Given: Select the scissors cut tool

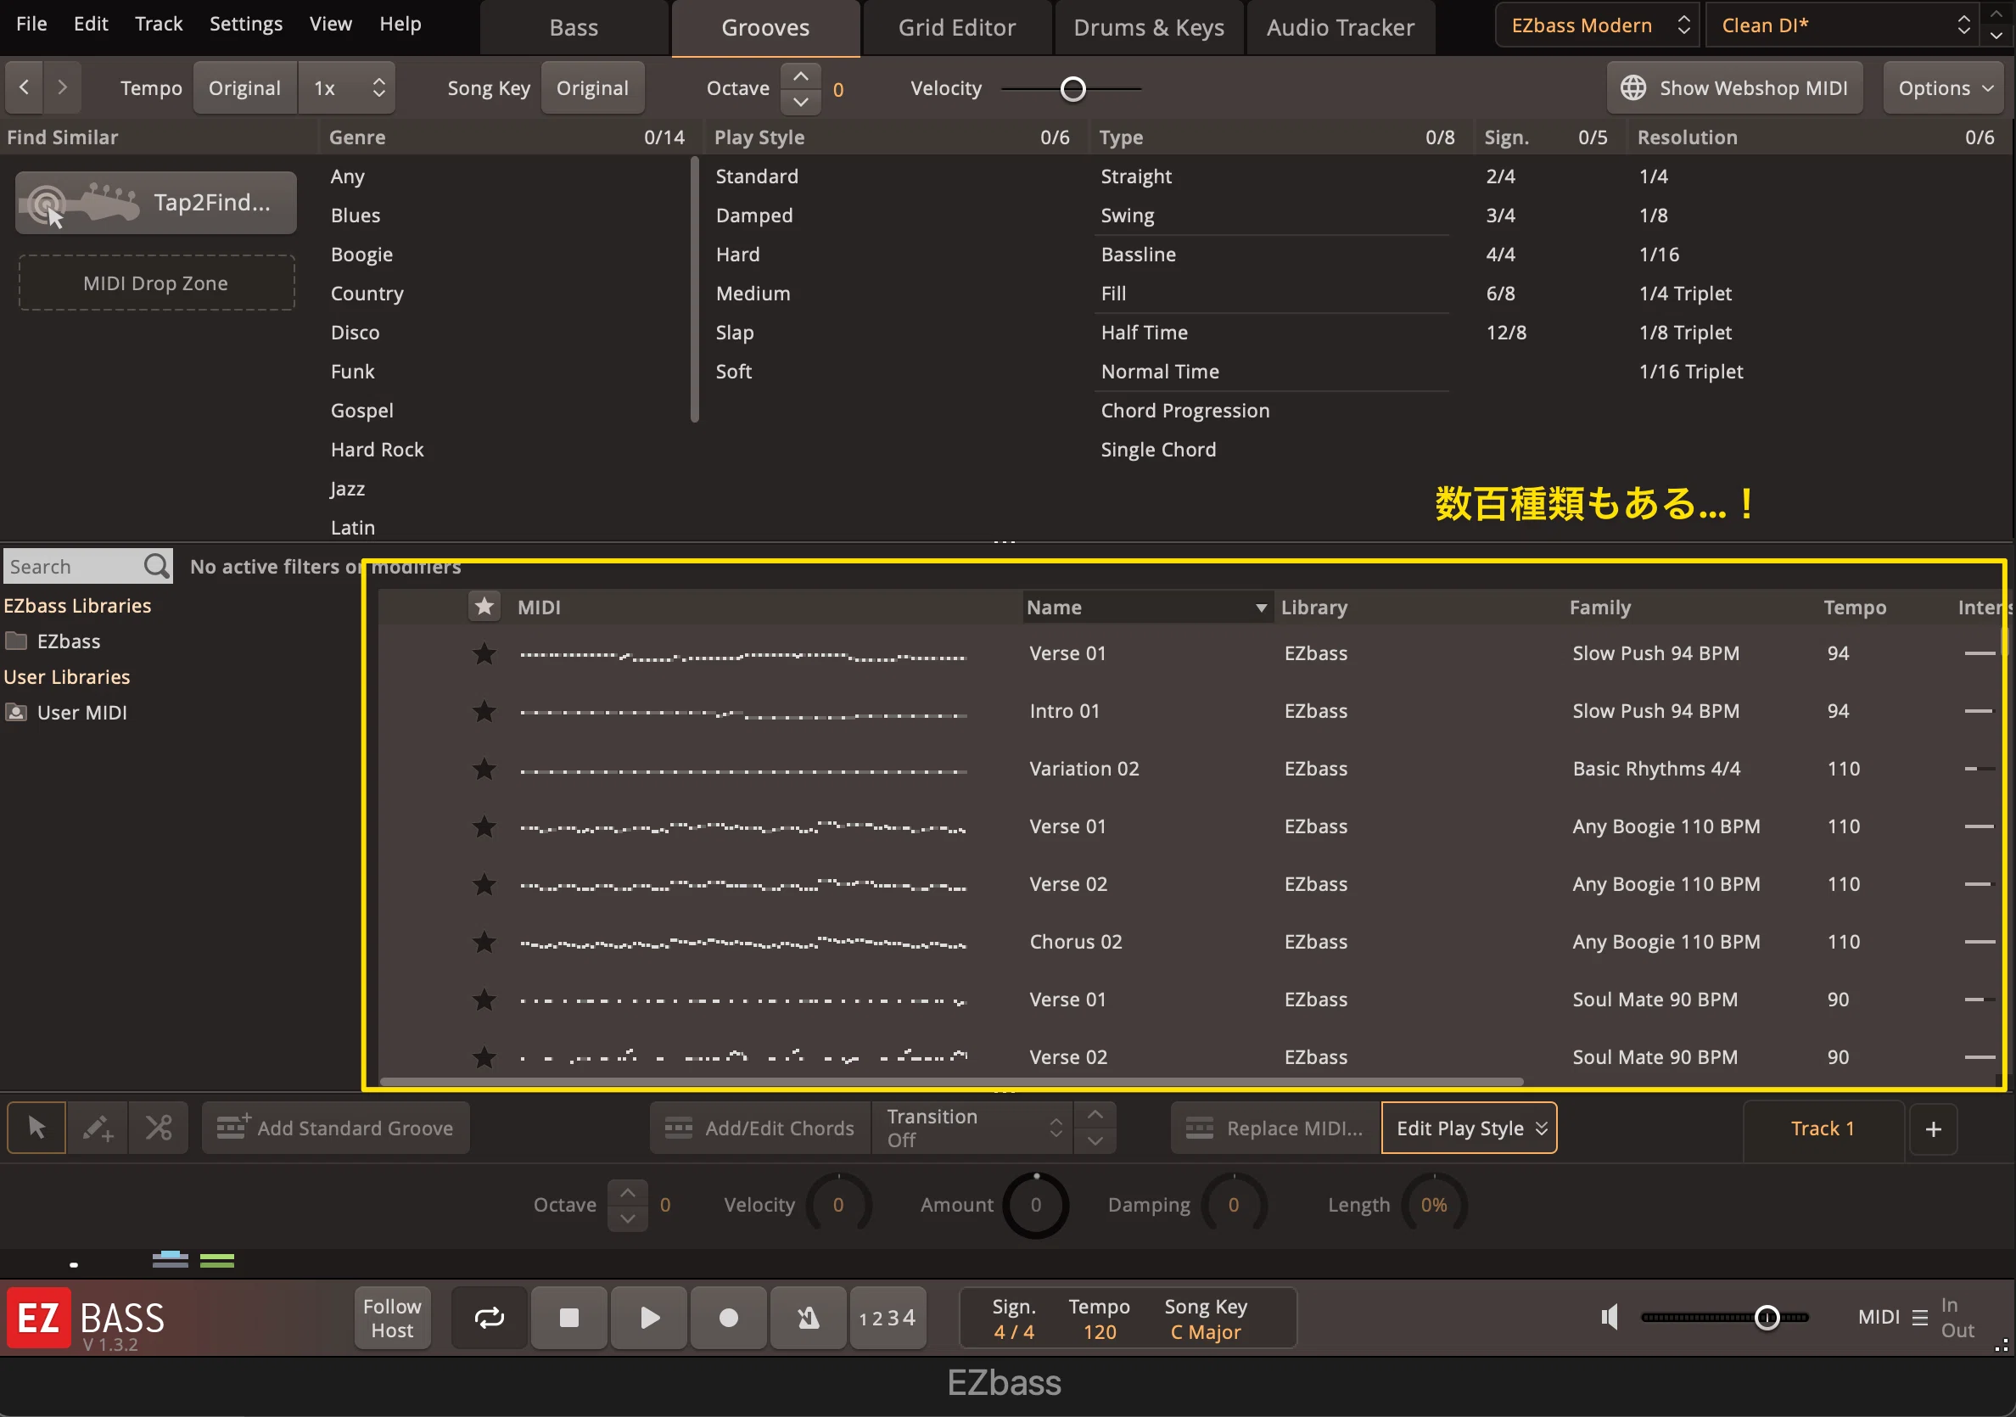Looking at the screenshot, I should 159,1128.
